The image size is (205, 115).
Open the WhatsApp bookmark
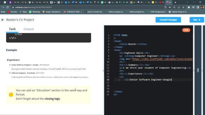click(x=35, y=12)
